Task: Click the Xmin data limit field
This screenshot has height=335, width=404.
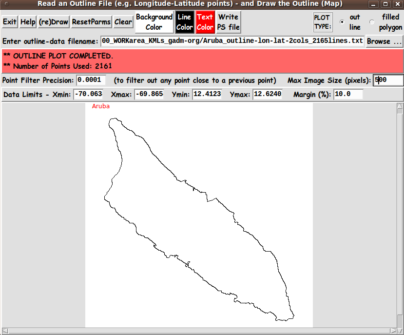Action: pos(88,94)
